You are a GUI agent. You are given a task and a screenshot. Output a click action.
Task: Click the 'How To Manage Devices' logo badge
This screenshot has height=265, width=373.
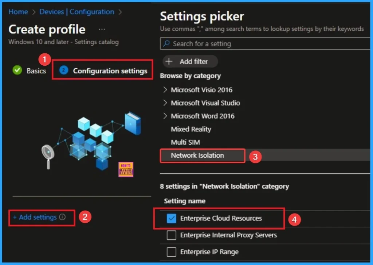click(126, 169)
